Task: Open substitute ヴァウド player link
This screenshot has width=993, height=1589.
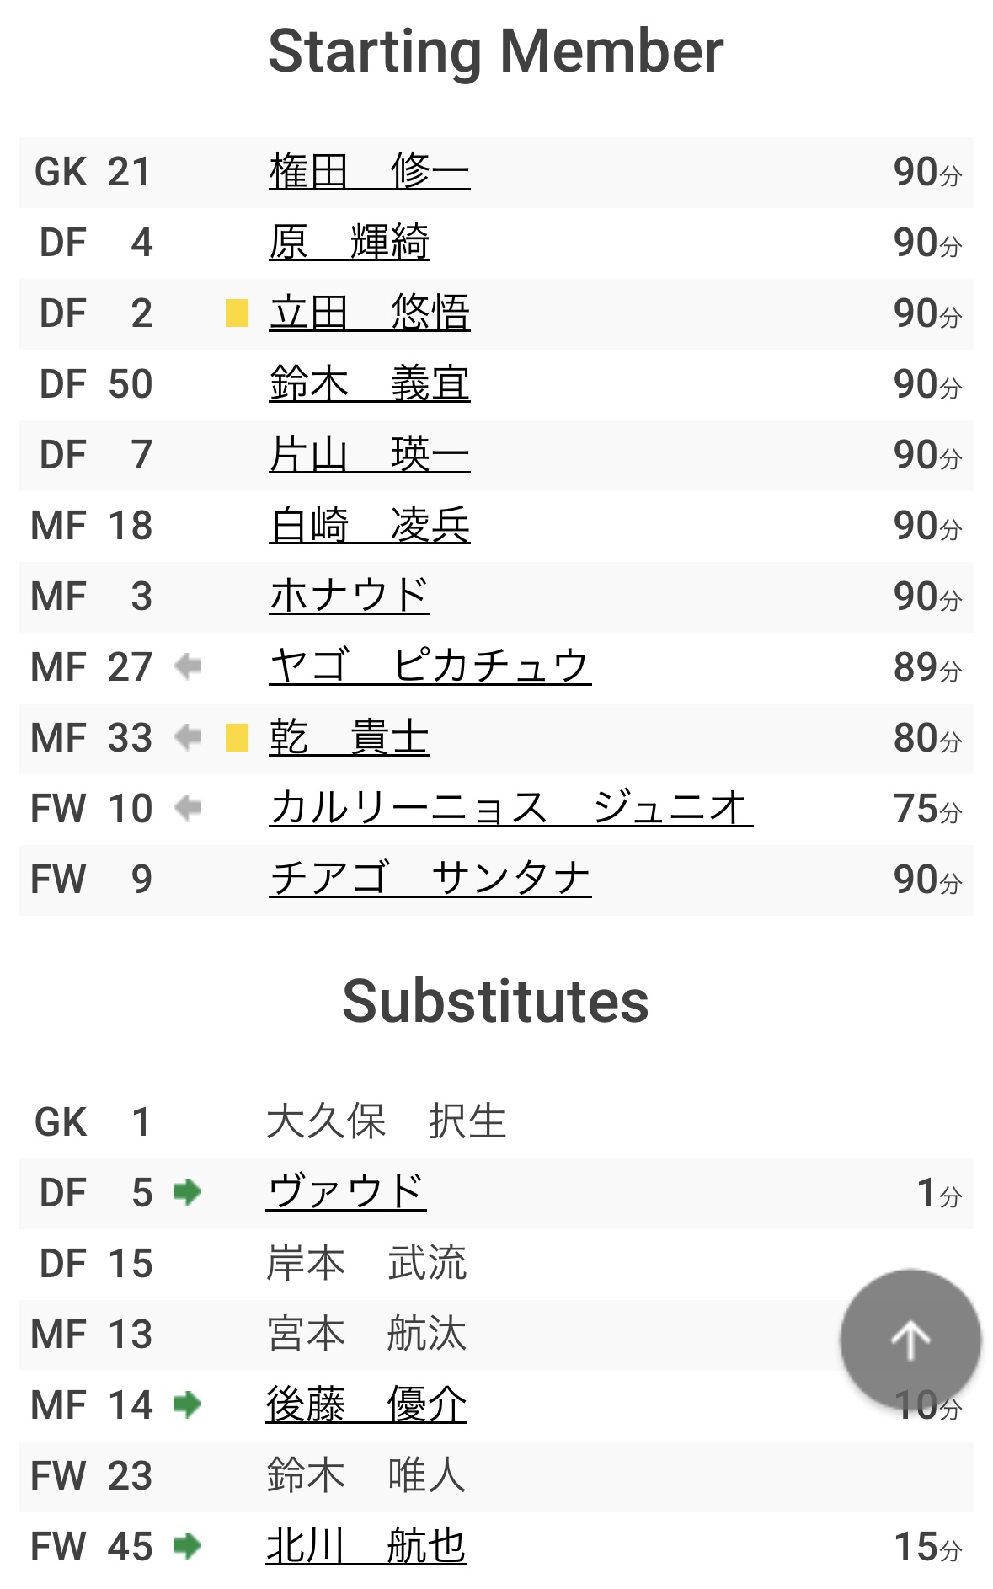Action: 346,1192
